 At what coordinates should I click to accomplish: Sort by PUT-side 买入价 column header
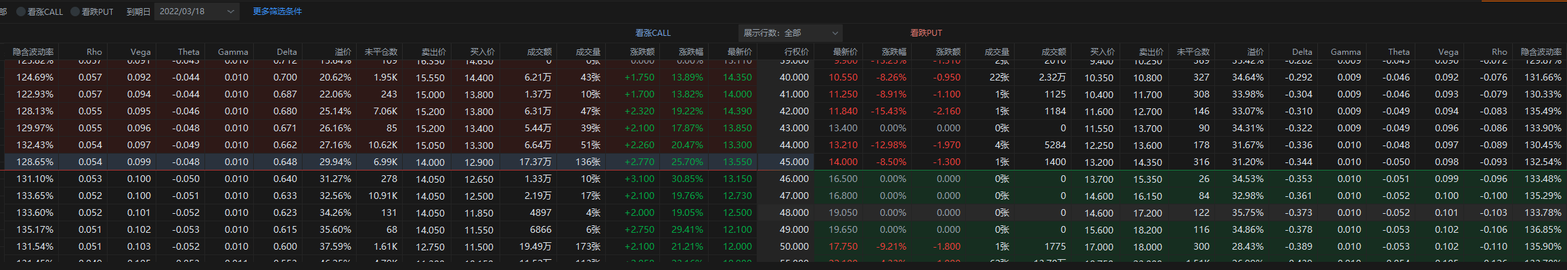point(1102,51)
